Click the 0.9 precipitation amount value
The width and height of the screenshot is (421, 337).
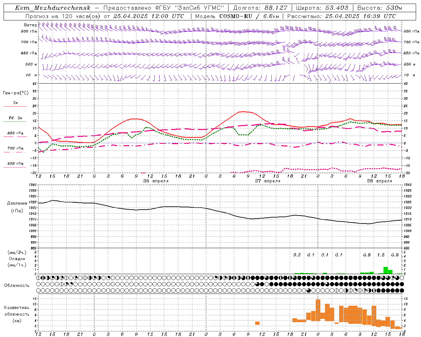395,255
